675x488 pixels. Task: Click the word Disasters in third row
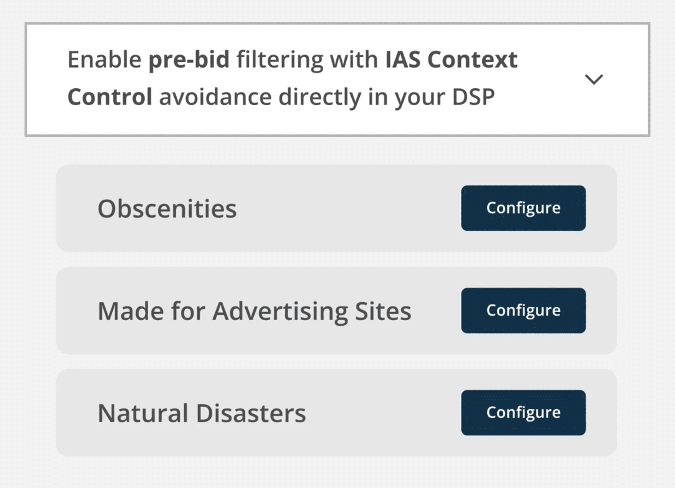coord(251,413)
